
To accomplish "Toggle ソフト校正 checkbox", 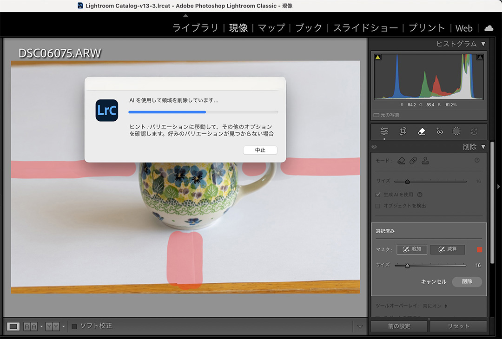I will [74, 326].
